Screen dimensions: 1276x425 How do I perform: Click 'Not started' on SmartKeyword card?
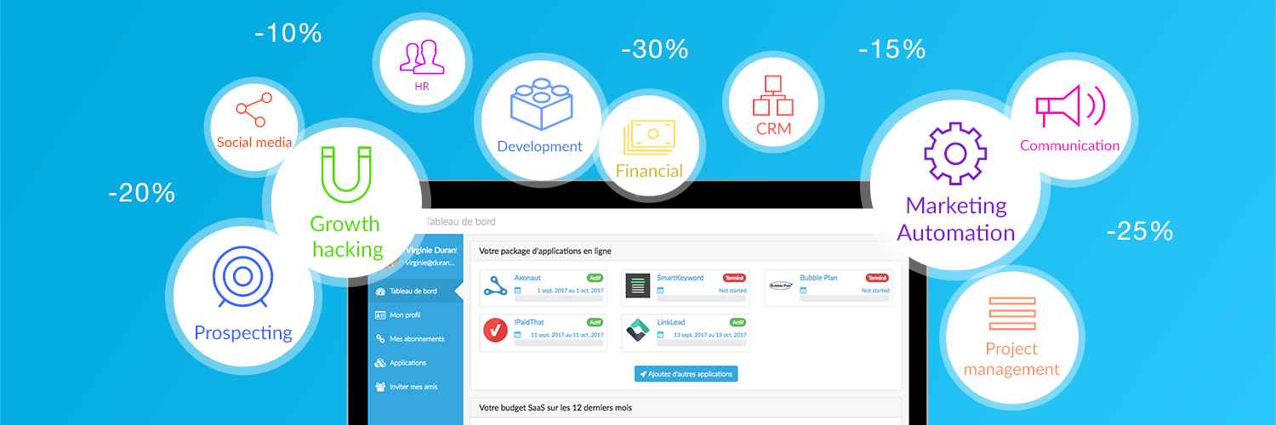(x=732, y=290)
